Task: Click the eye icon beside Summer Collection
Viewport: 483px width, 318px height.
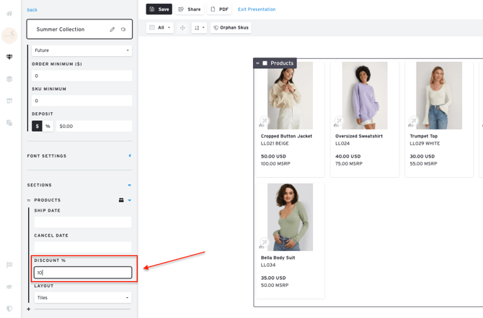Action: [x=123, y=29]
